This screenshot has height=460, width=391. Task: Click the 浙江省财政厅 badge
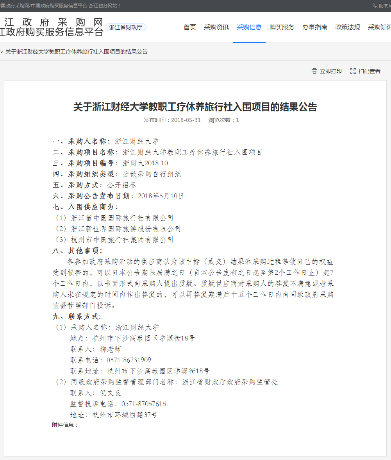[126, 27]
